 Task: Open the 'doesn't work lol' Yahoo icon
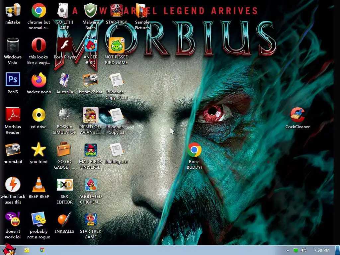[x=13, y=219]
